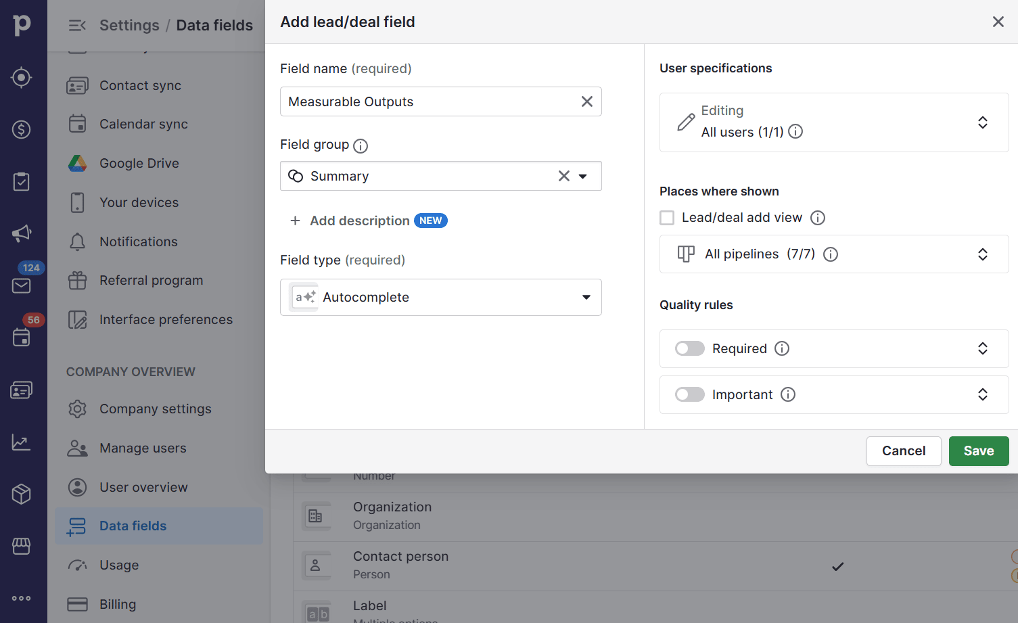Open Campaigns via the megaphone icon
The width and height of the screenshot is (1018, 623).
pyautogui.click(x=22, y=233)
